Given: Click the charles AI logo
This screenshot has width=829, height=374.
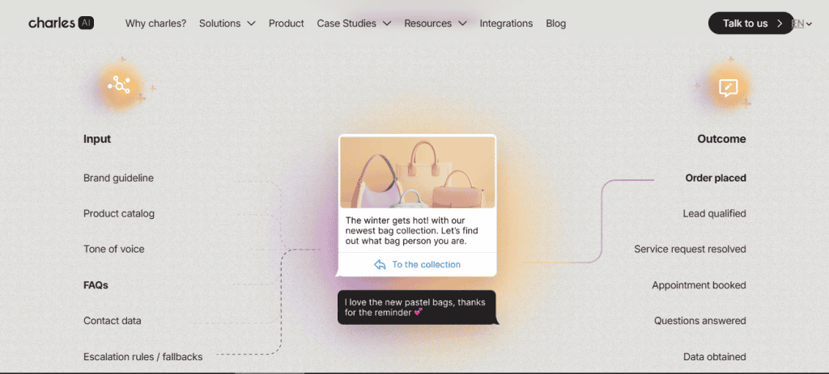Looking at the screenshot, I should pos(61,23).
